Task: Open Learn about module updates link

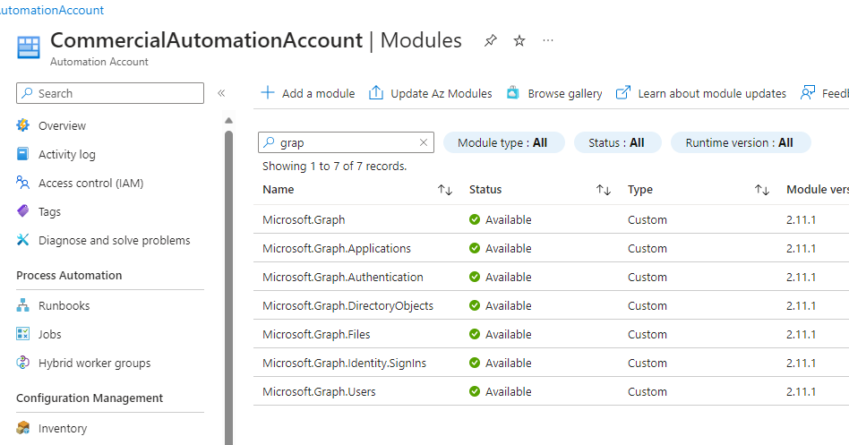Action: (x=701, y=93)
